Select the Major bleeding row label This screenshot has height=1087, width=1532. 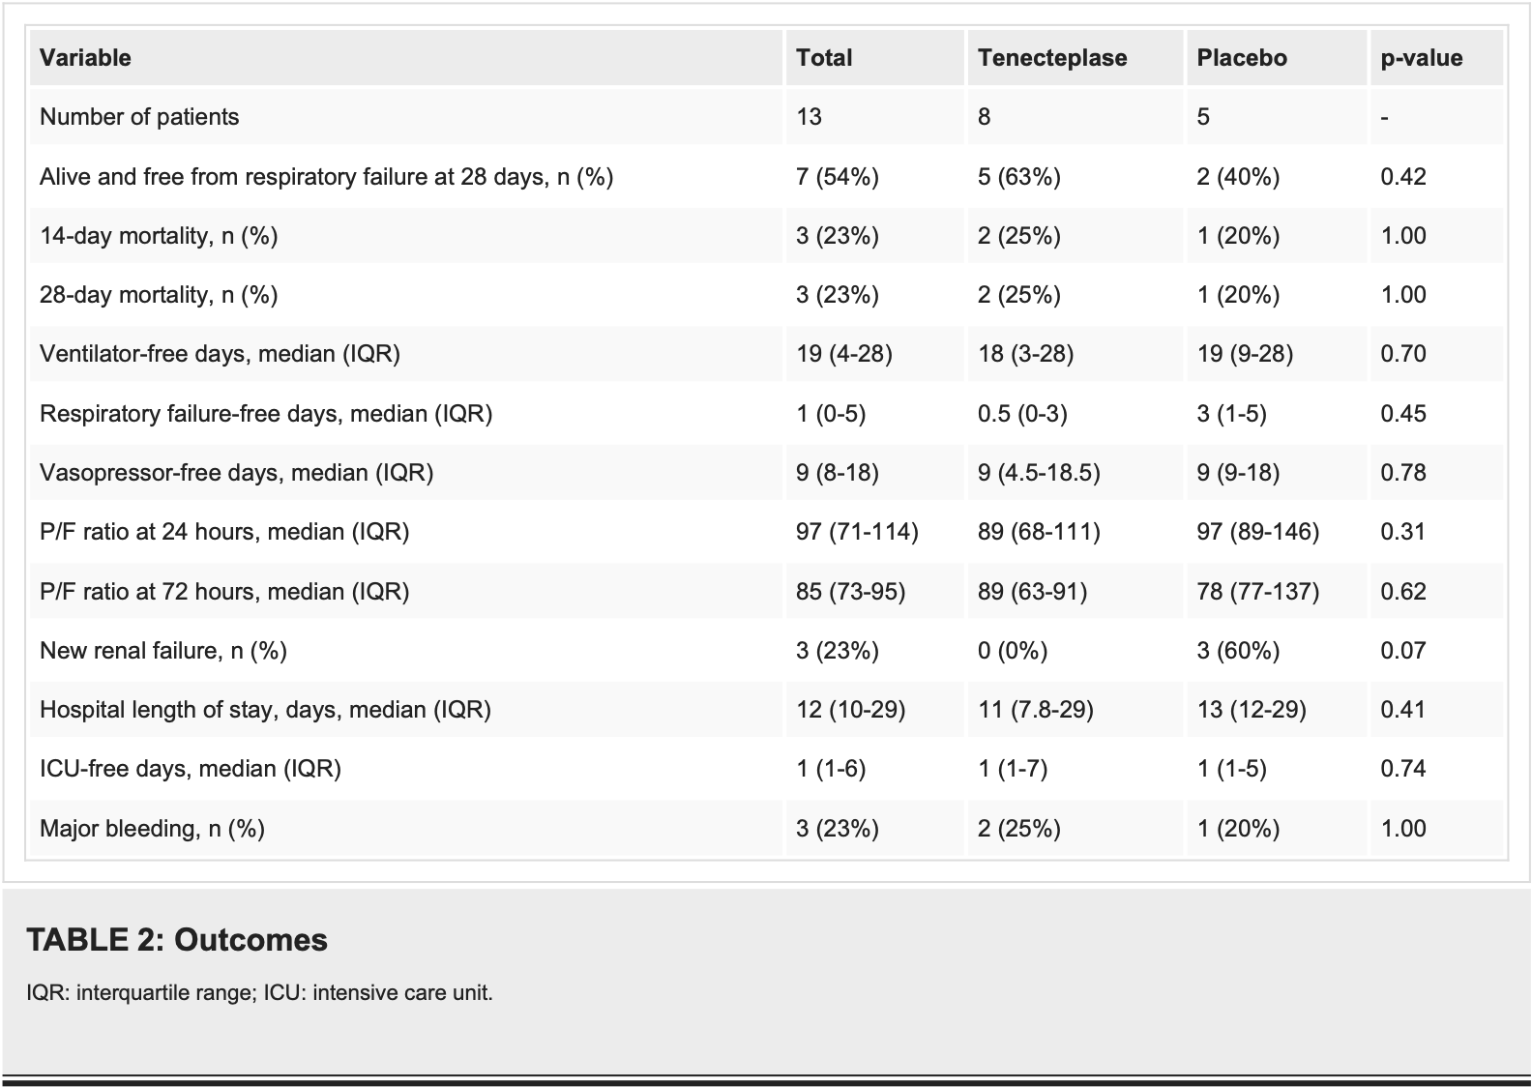coord(152,829)
